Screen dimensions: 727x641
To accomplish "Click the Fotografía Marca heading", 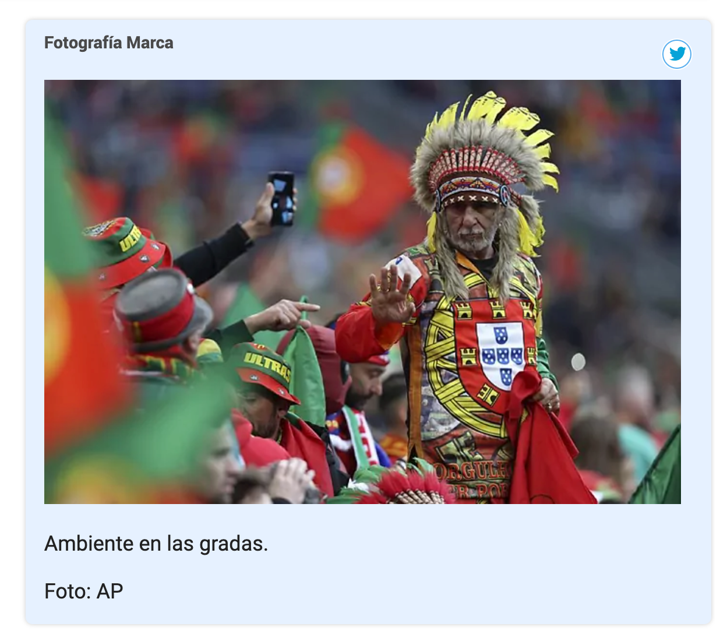I will pos(109,43).
